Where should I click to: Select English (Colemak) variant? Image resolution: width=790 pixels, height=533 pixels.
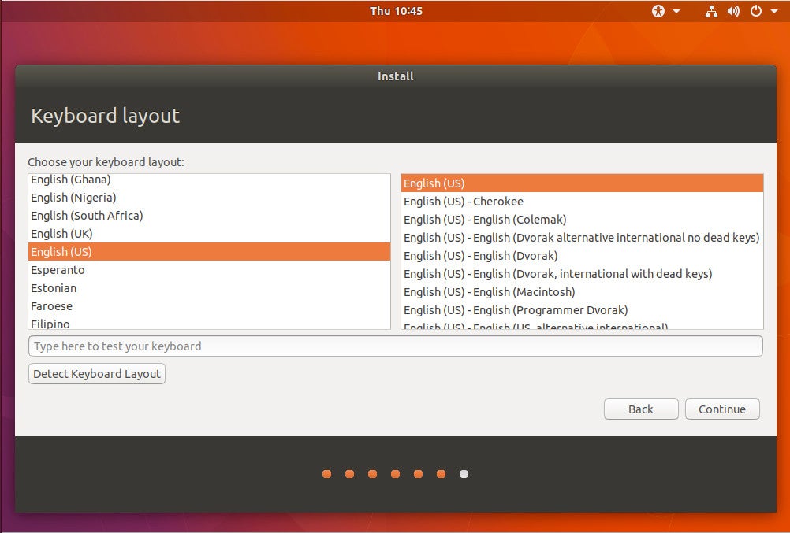click(582, 220)
